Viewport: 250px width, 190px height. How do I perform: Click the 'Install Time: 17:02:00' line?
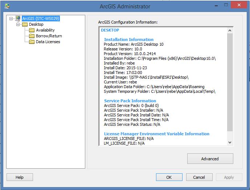pos(123,73)
